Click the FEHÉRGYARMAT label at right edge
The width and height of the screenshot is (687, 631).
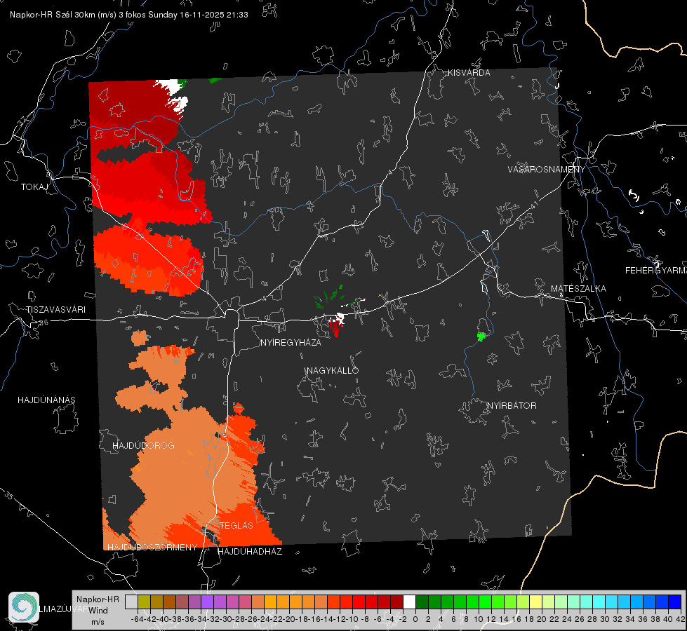click(656, 271)
